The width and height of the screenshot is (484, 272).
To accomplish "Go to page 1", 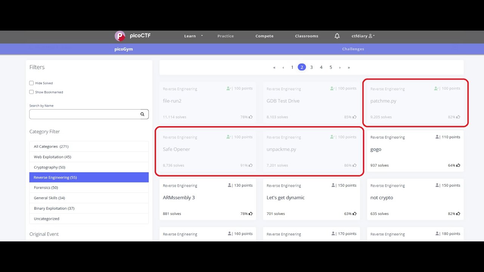I will pos(292,67).
